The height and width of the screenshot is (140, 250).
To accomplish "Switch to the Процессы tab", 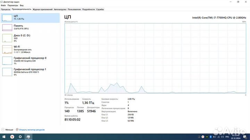I will click(6, 10).
